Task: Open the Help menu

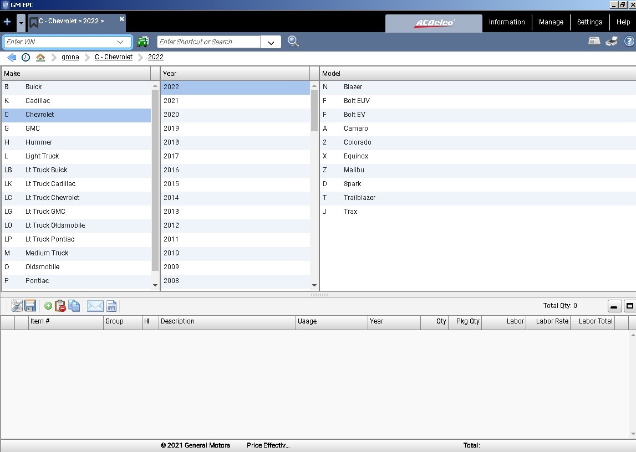Action: tap(623, 22)
